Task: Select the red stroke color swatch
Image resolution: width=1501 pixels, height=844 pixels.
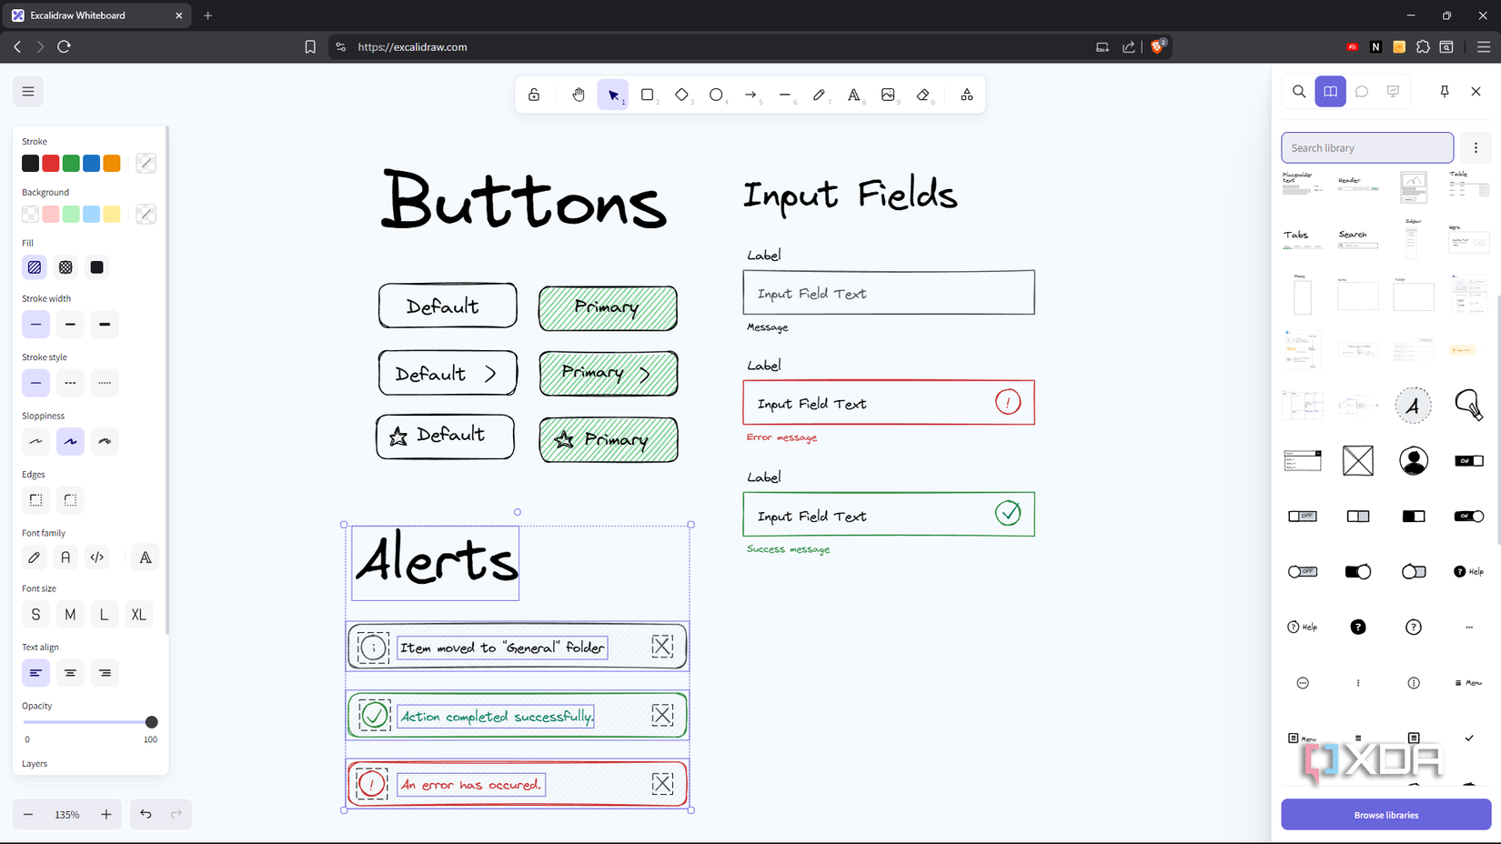Action: tap(50, 163)
